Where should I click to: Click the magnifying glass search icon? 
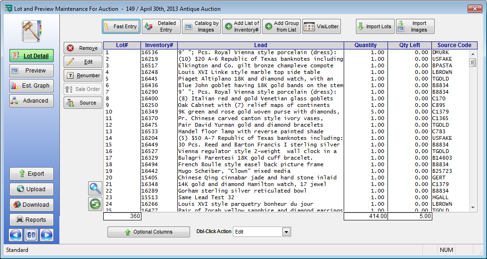pyautogui.click(x=95, y=188)
